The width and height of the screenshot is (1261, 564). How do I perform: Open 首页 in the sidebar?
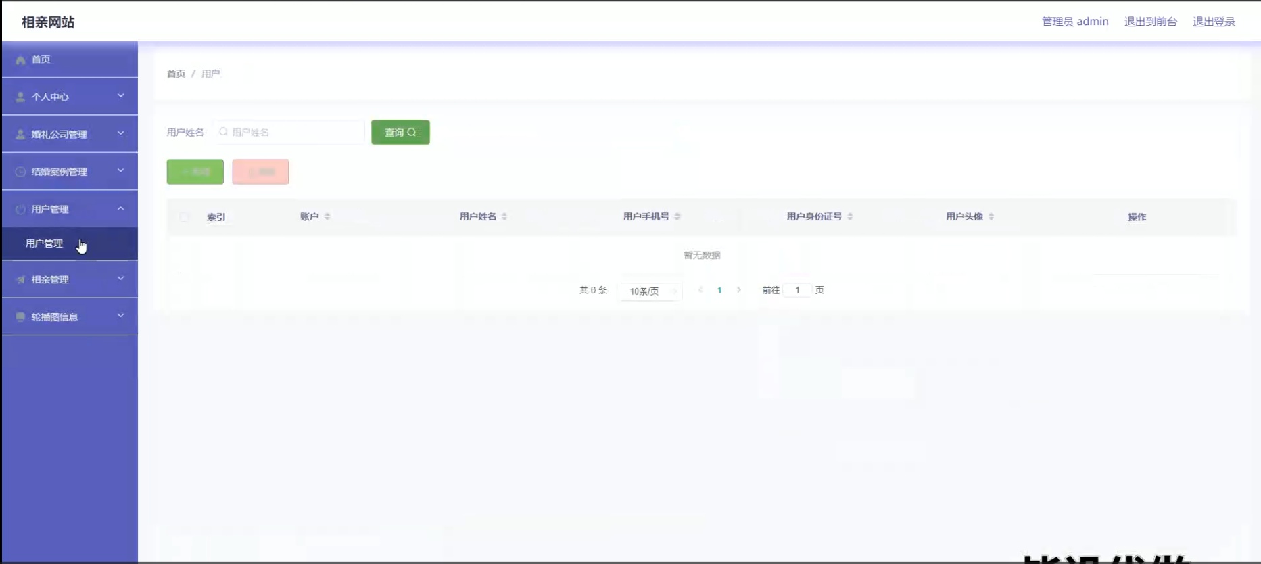[x=70, y=60]
